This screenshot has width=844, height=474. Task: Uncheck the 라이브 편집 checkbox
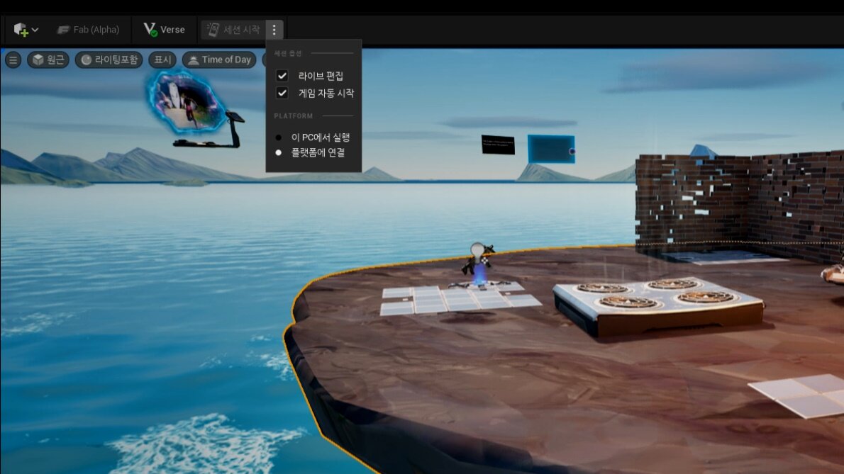coord(282,76)
